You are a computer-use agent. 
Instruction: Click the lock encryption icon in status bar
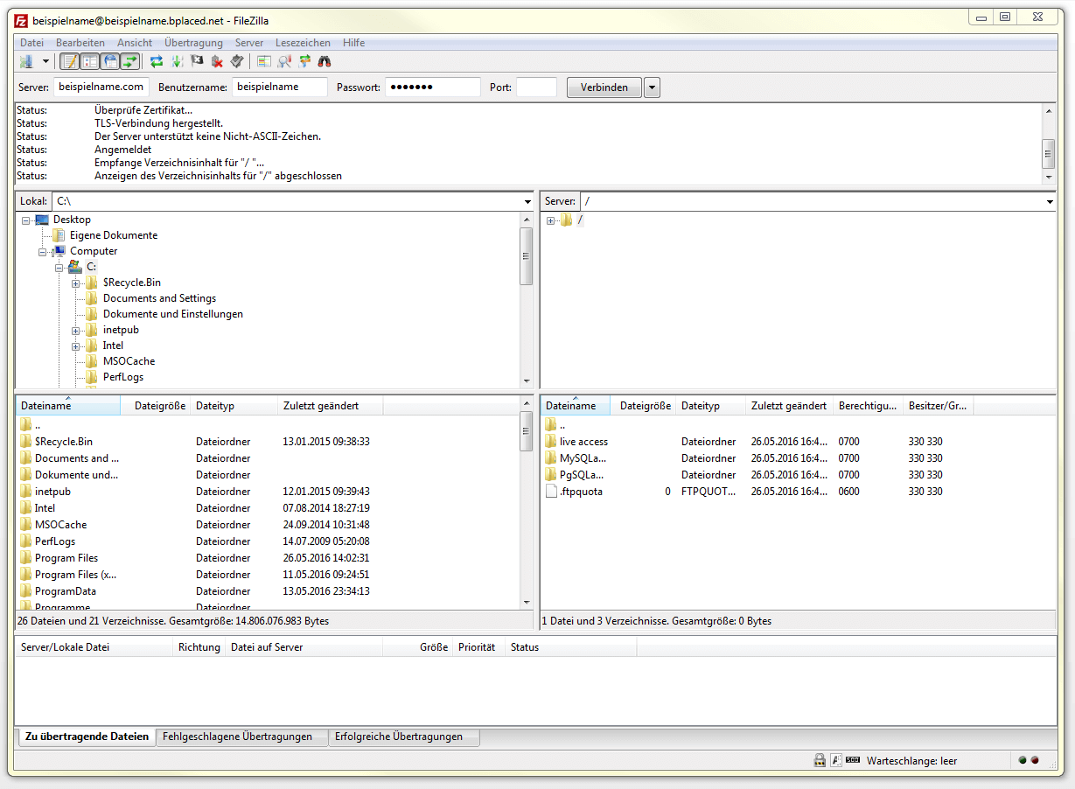pyautogui.click(x=820, y=760)
